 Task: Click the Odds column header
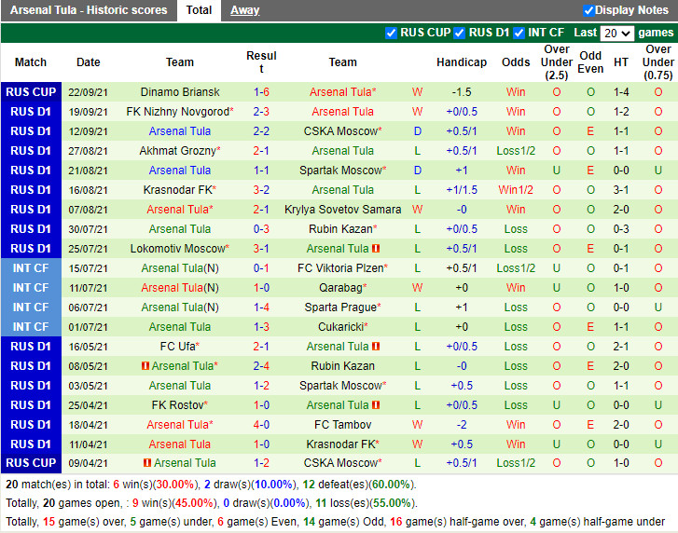click(x=516, y=62)
